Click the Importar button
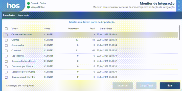Image resolution: width=182 pixels, height=91 pixels. [x=123, y=86]
